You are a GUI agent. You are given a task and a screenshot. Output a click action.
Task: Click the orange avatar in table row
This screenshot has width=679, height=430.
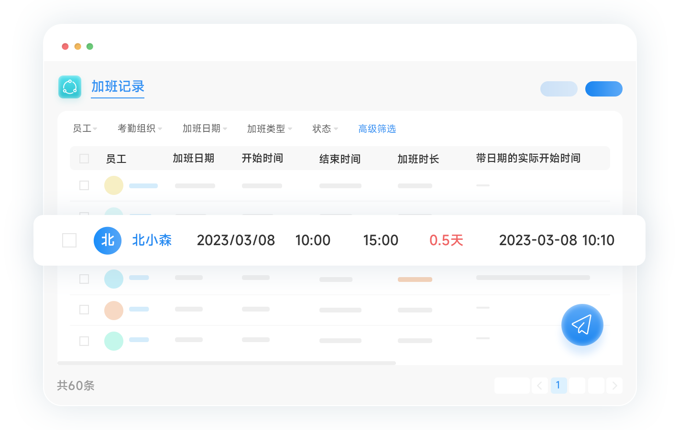pos(114,310)
